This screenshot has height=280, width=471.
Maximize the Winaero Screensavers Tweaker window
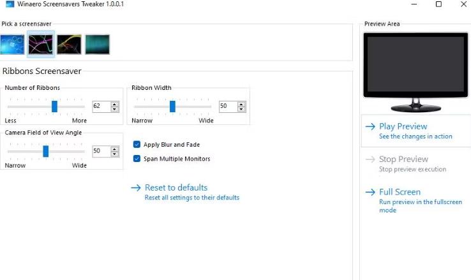[x=438, y=4]
